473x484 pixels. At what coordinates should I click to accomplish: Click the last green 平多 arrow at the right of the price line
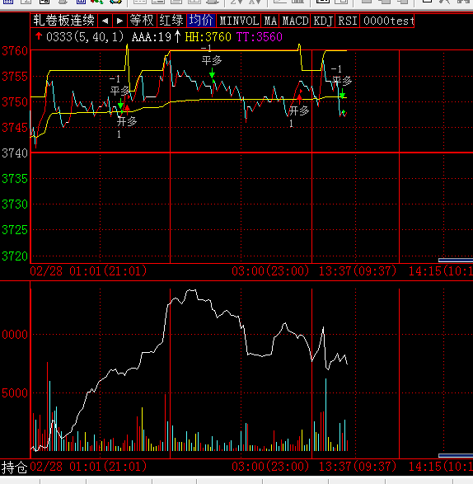click(342, 94)
